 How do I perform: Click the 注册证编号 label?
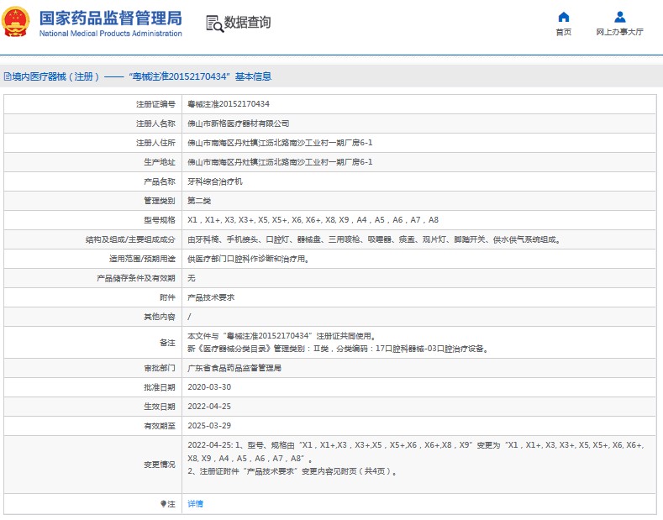155,104
